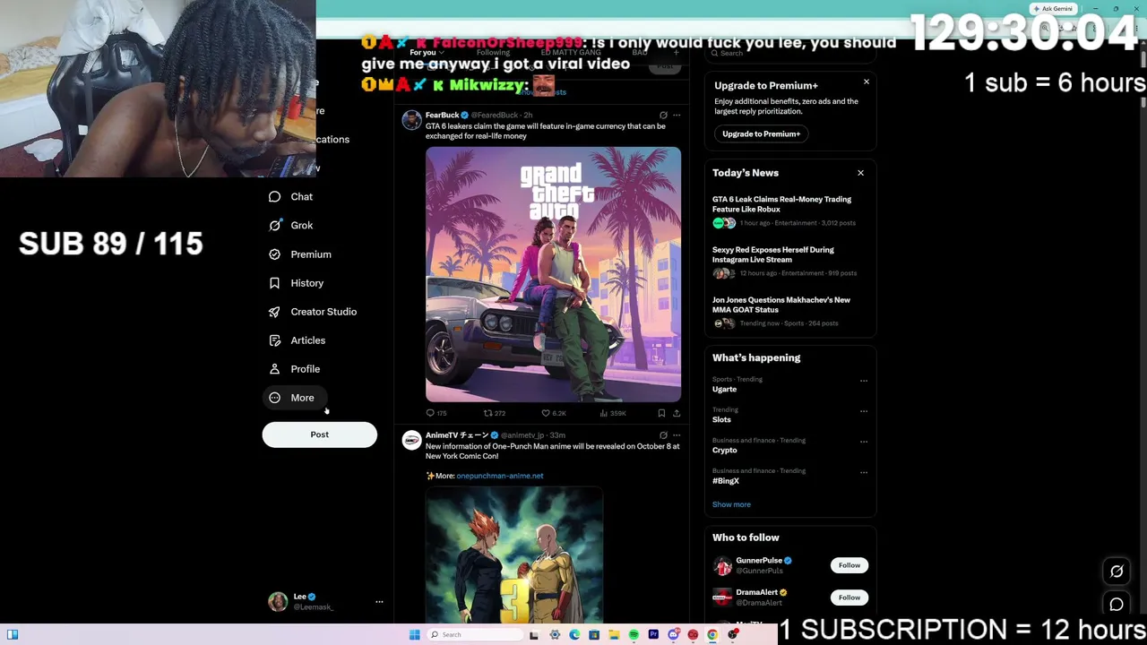Click Grok explain icon on FearBuck post
1147x645 pixels.
tap(663, 116)
